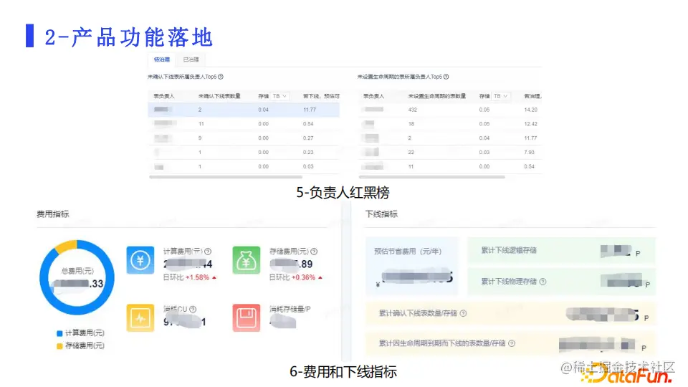Click 表负责人 header in 未设置生命周期 table

[374, 96]
